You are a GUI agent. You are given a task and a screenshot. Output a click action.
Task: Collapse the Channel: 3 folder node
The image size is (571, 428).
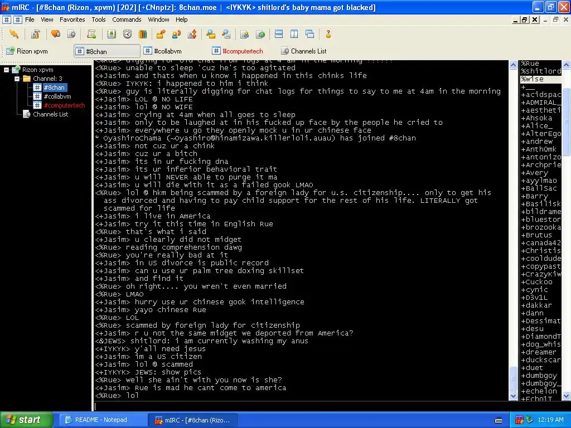(x=17, y=79)
